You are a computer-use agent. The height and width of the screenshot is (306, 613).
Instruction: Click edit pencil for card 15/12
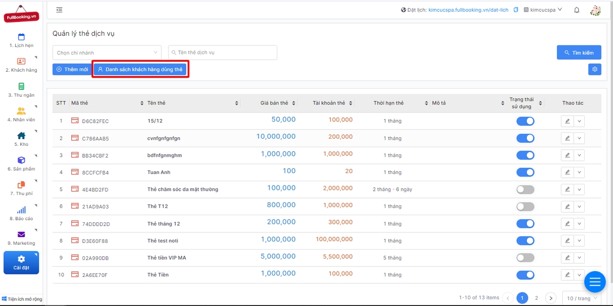568,121
